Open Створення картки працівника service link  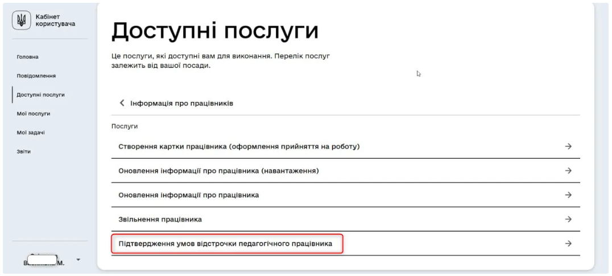tap(239, 146)
